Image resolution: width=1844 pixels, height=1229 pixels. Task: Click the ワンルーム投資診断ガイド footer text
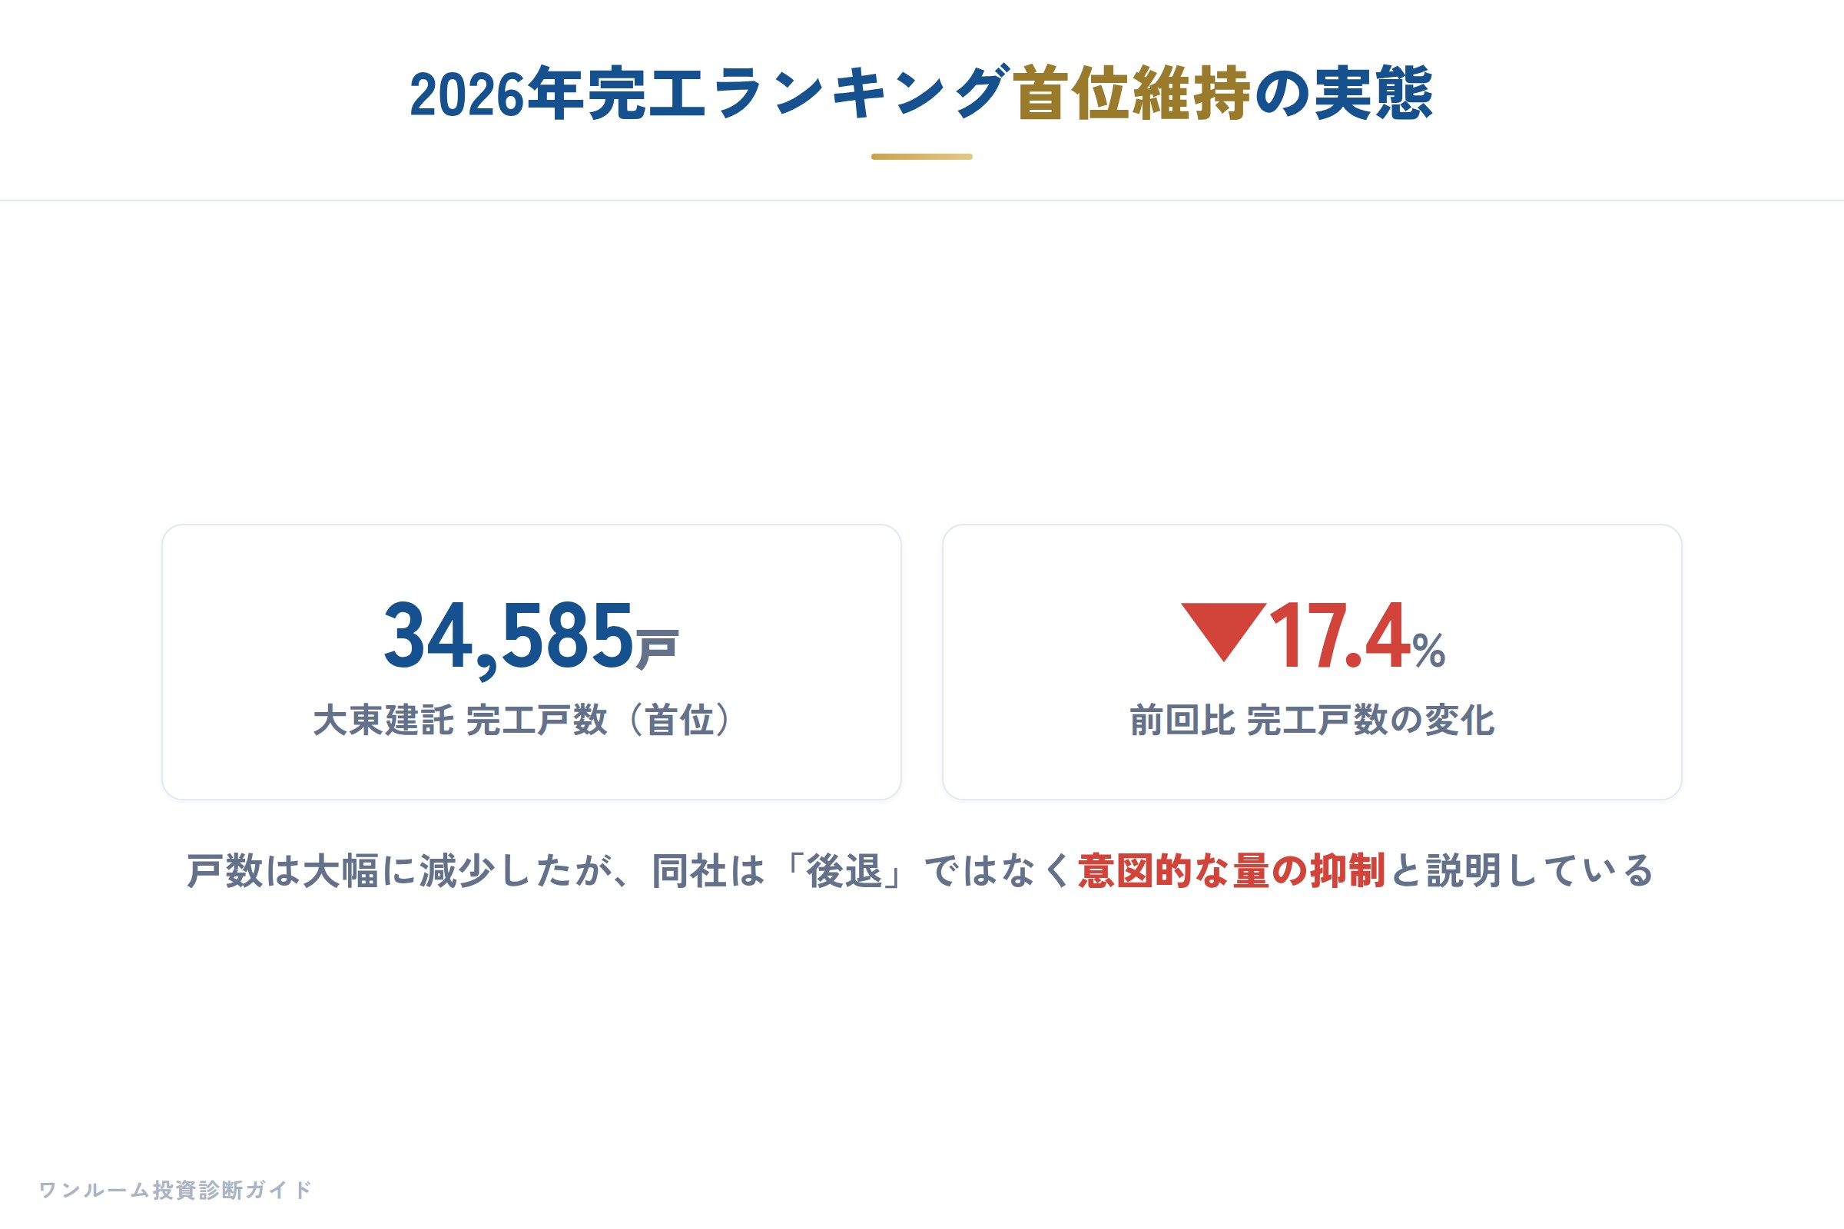coord(175,1190)
